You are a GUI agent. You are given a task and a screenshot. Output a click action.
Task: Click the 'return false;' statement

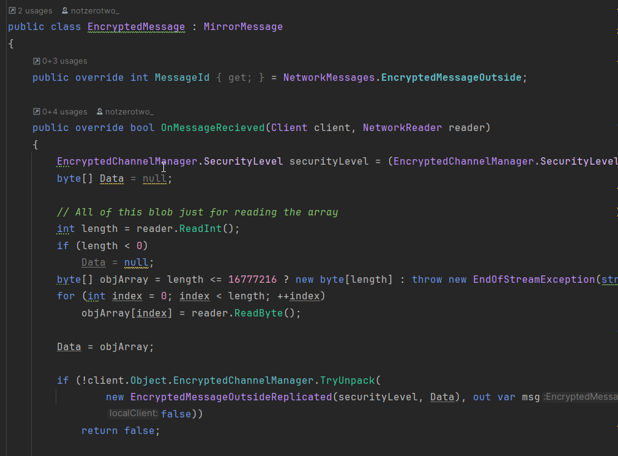point(121,430)
